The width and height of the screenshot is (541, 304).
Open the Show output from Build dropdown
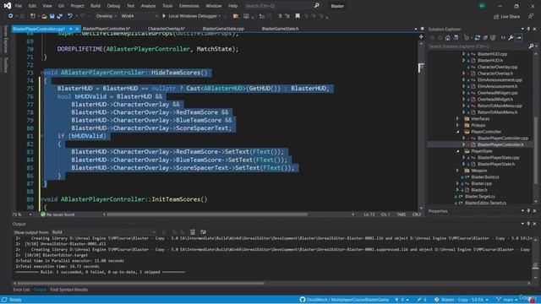[x=103, y=232]
